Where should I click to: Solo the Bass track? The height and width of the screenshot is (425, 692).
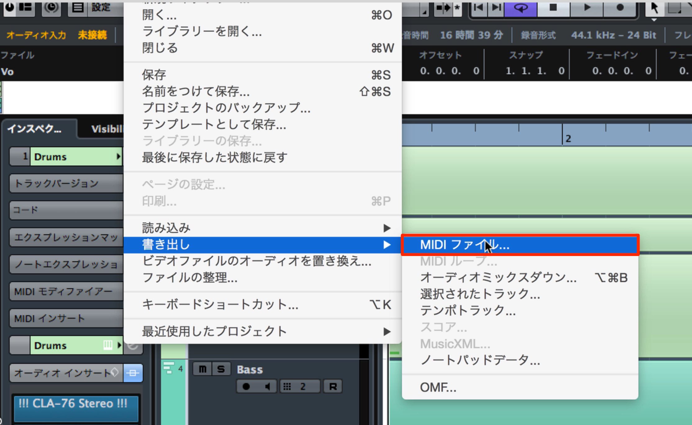pos(221,369)
